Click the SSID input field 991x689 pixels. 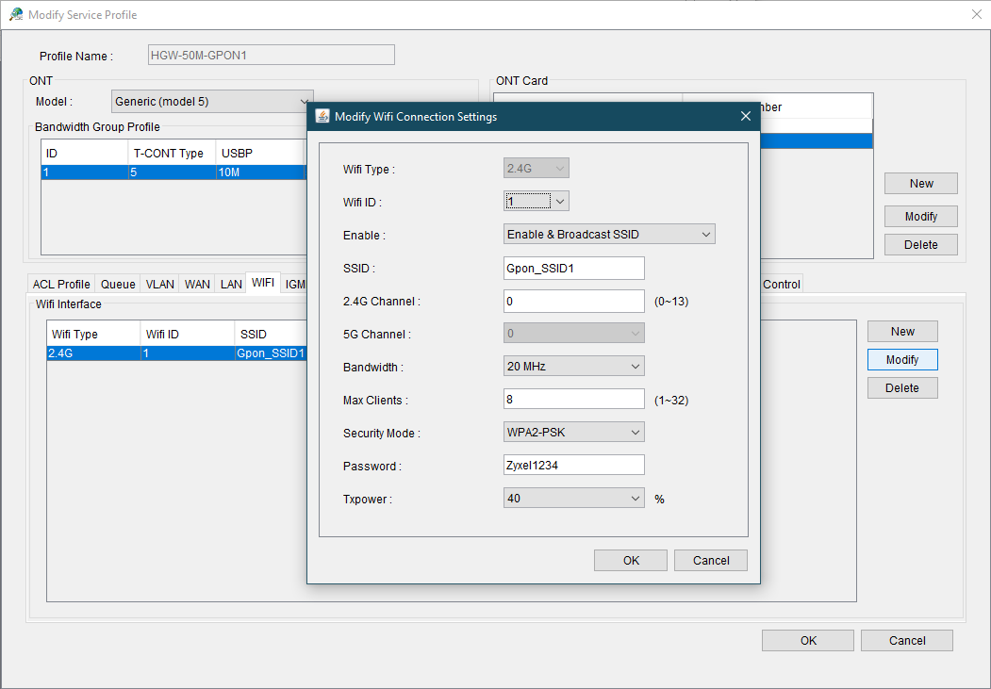coord(574,268)
